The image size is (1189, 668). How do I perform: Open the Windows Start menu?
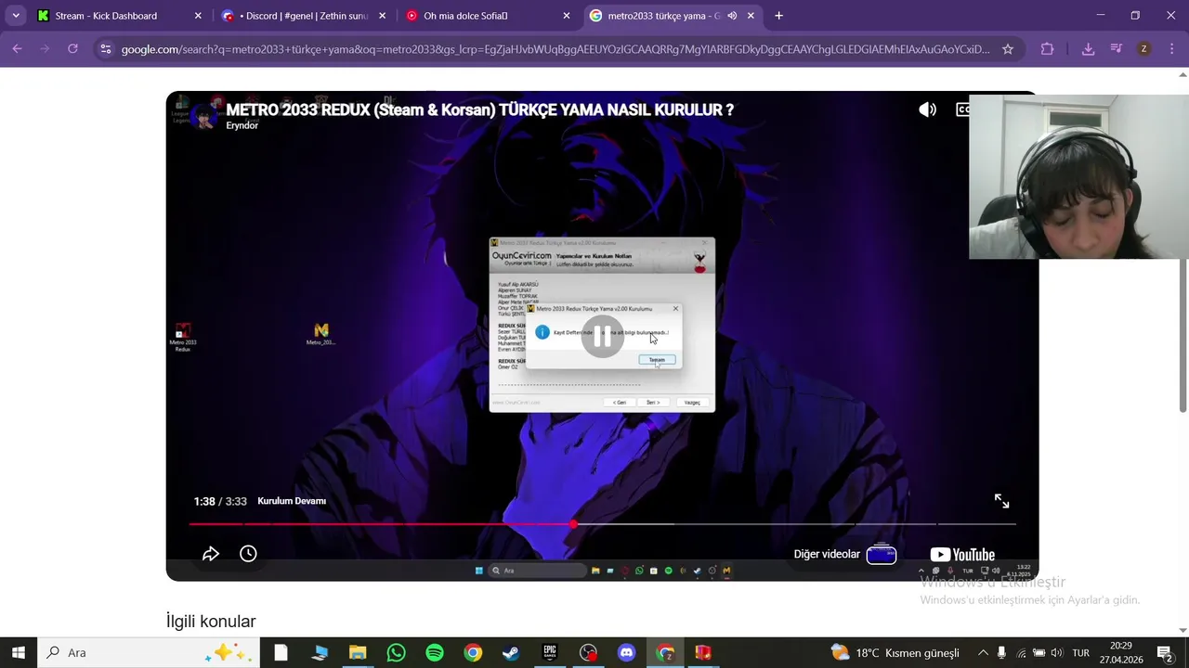[x=19, y=653]
